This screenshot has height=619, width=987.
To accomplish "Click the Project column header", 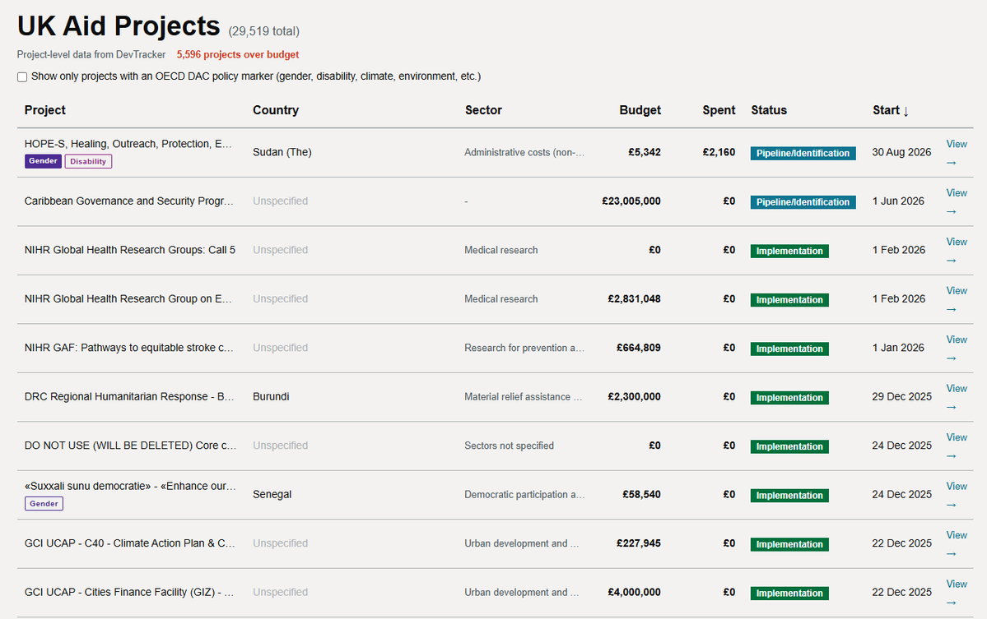I will pyautogui.click(x=44, y=110).
